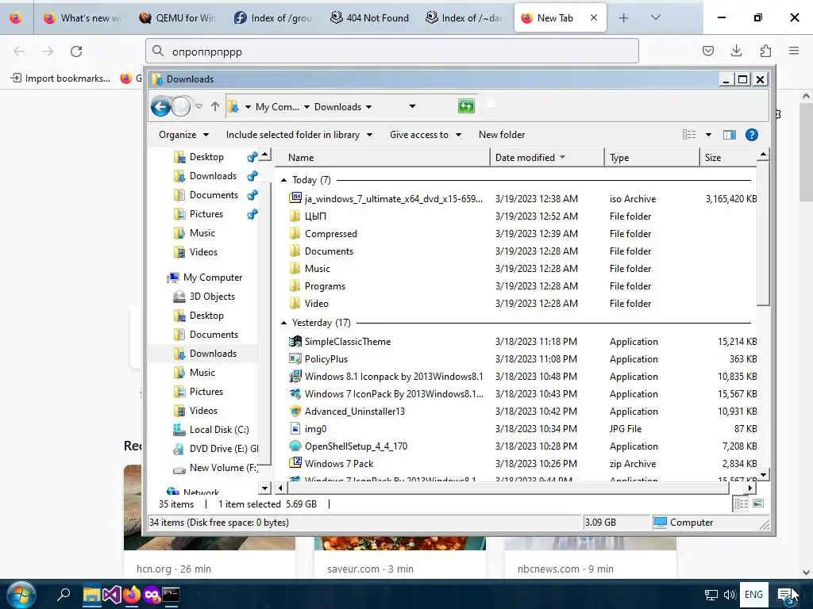Switch to large icons view in status bar
The height and width of the screenshot is (609, 813).
(758, 504)
